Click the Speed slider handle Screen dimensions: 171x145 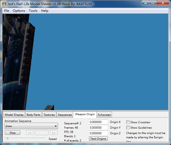(8, 139)
